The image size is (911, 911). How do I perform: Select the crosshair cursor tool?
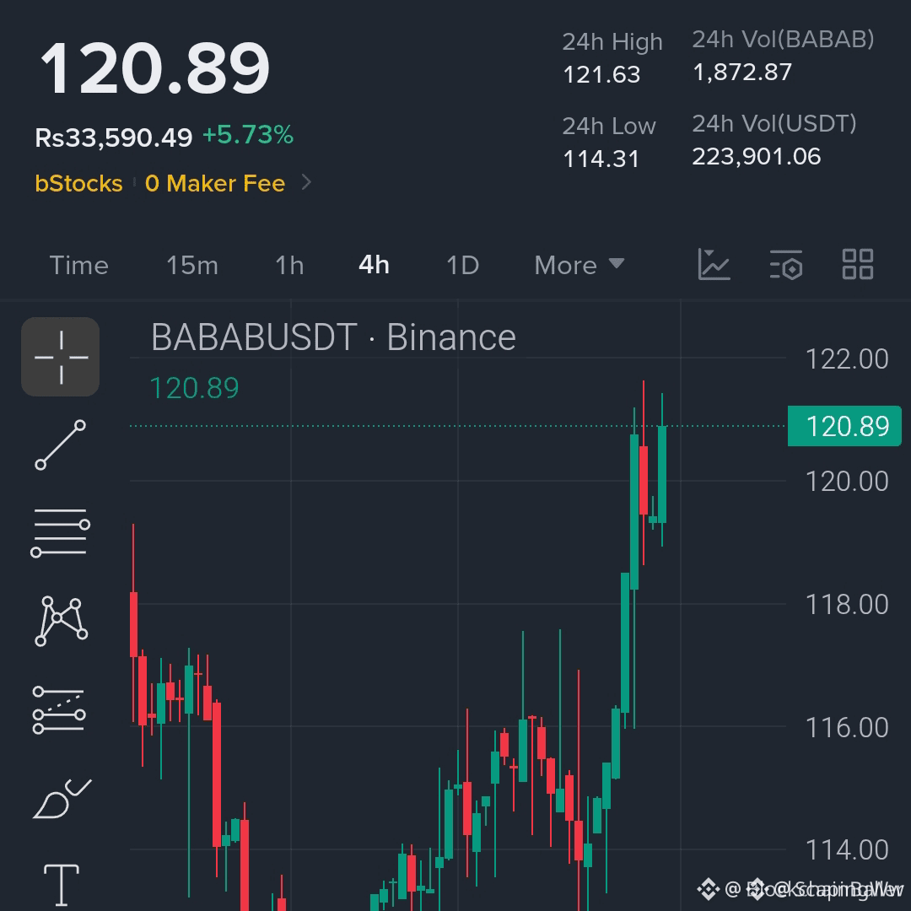tap(61, 357)
